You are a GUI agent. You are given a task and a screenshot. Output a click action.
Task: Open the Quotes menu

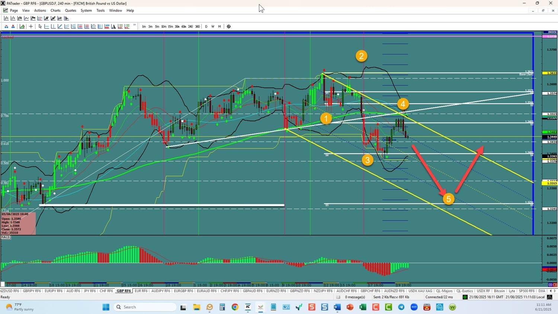[x=71, y=10]
